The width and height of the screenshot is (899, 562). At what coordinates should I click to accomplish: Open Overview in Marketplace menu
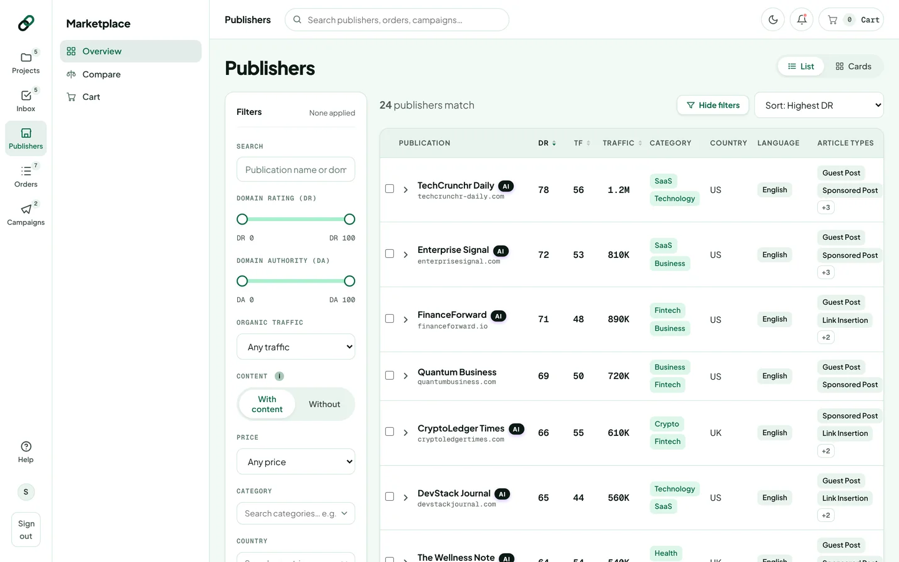click(x=130, y=51)
